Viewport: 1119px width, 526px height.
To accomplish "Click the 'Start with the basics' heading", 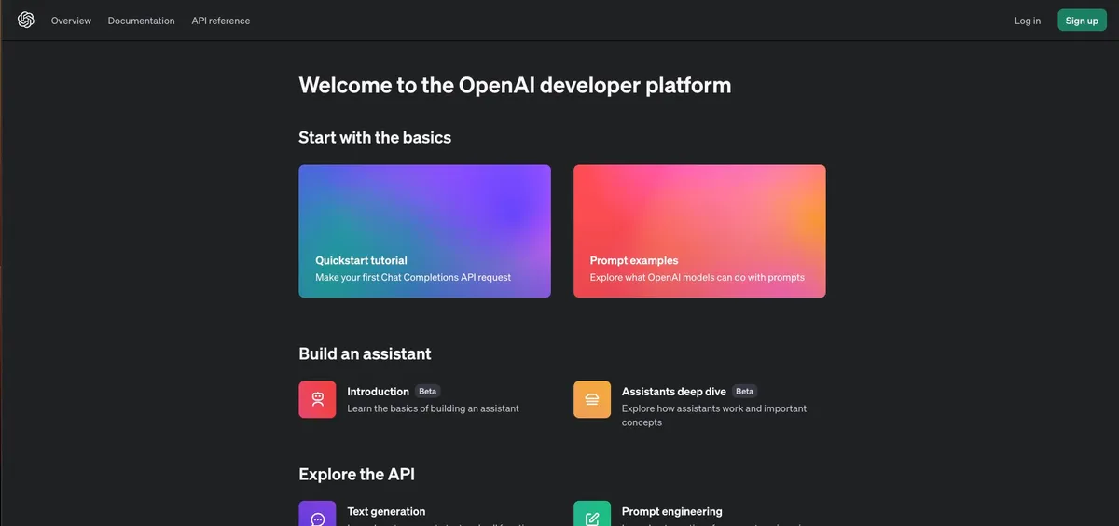I will coord(375,137).
